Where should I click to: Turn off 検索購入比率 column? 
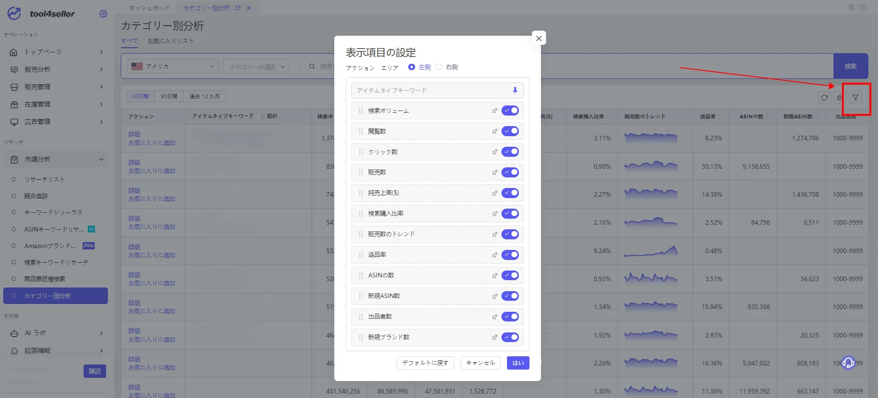coord(510,214)
